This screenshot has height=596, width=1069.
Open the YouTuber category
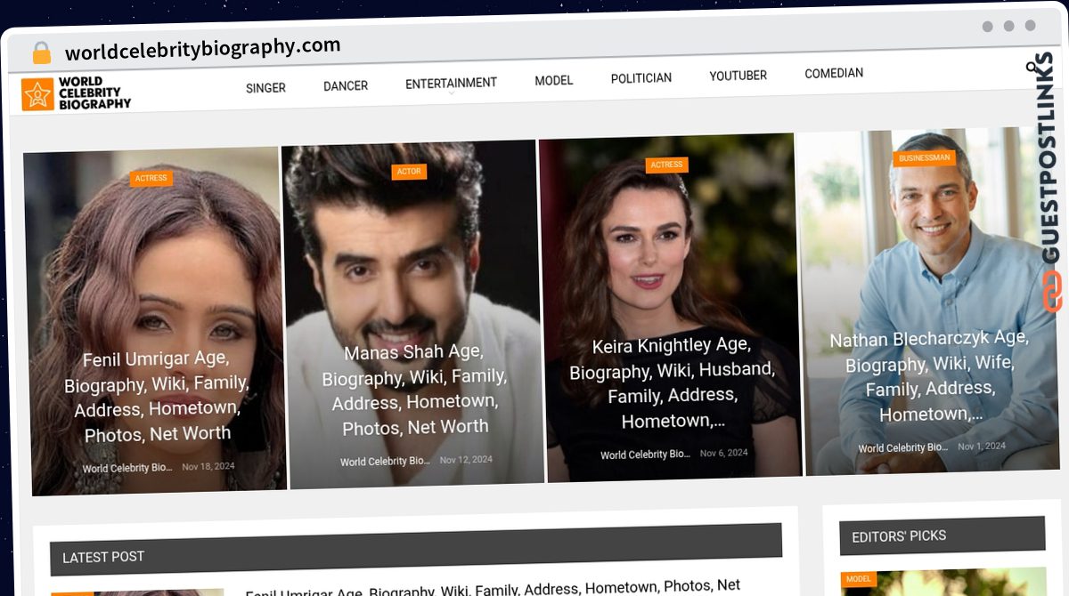(738, 76)
